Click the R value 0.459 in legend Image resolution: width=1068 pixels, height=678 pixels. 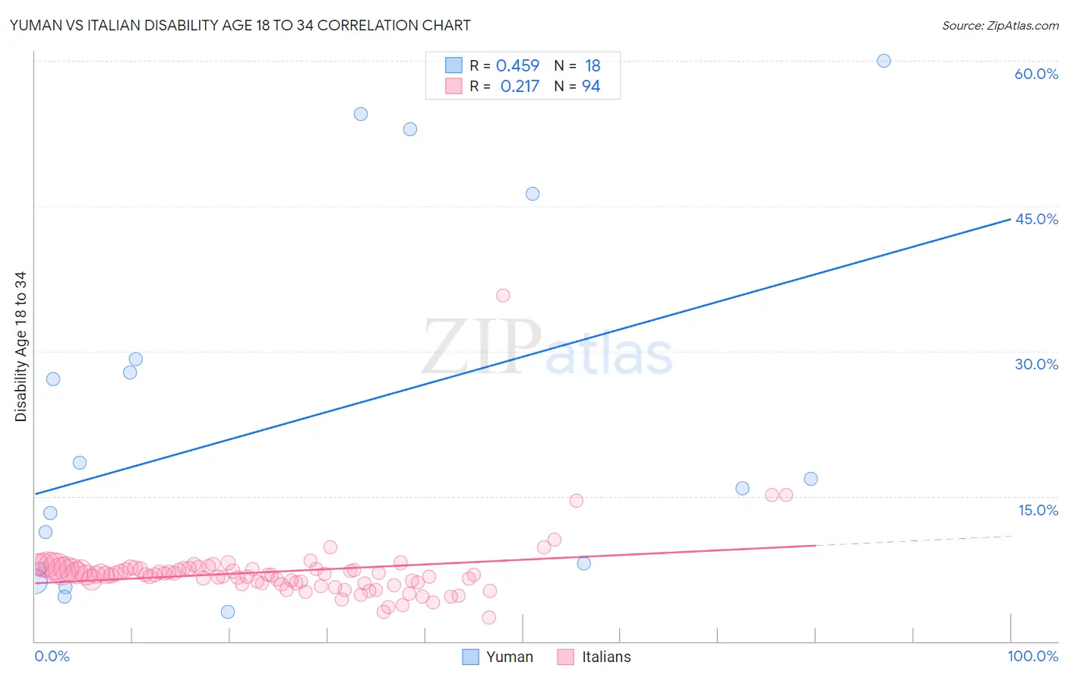click(517, 65)
